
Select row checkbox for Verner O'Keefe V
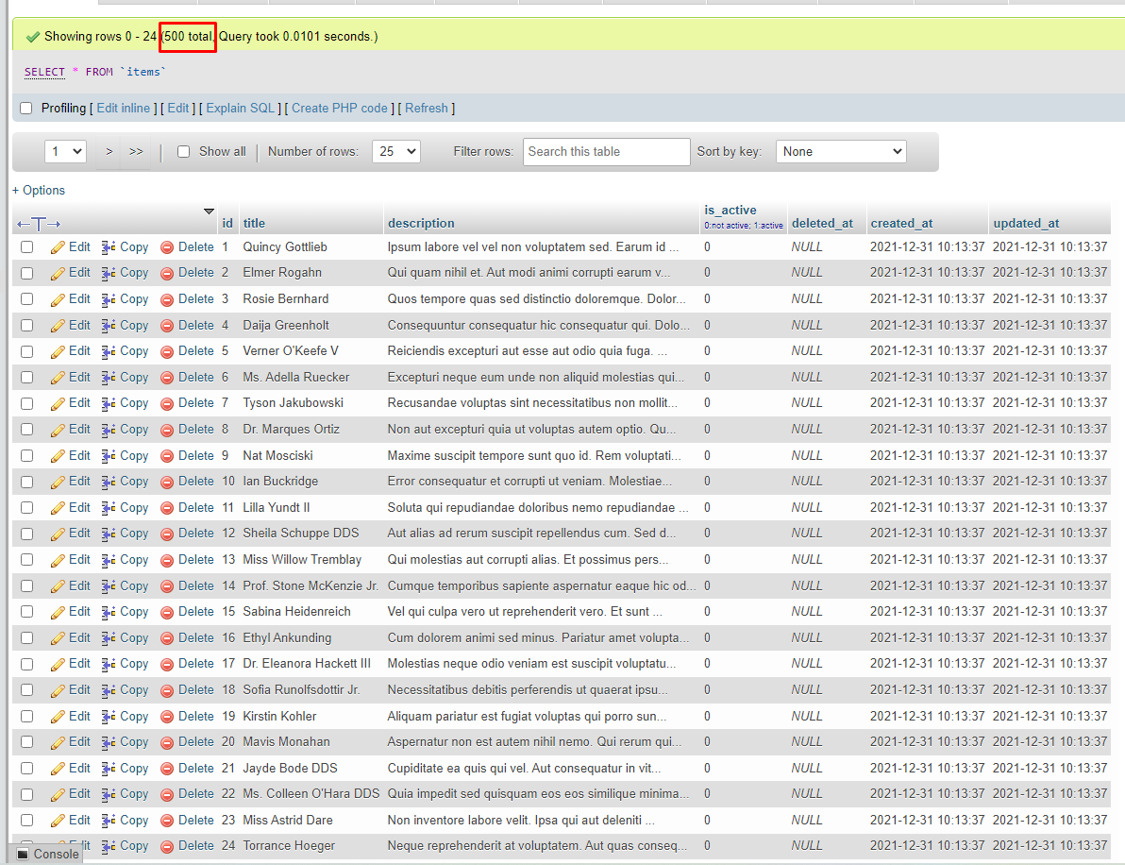27,351
